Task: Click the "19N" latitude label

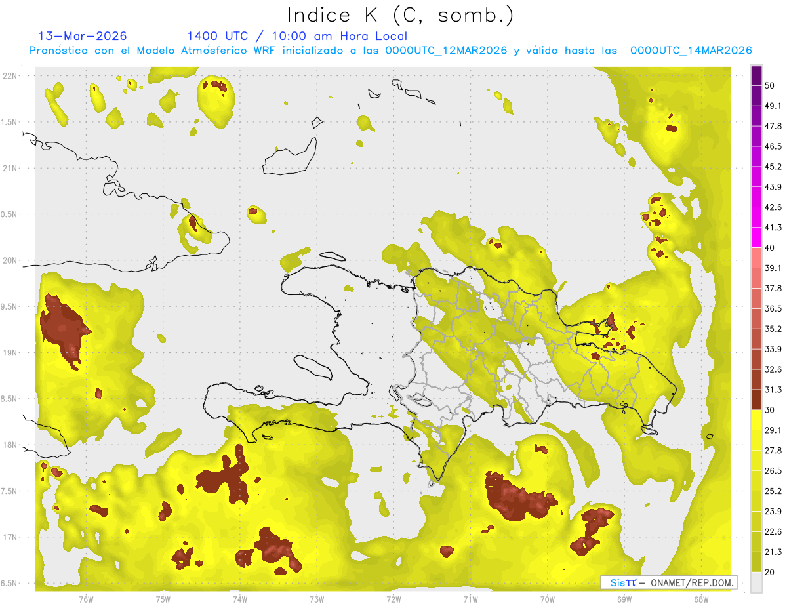Action: coord(10,353)
